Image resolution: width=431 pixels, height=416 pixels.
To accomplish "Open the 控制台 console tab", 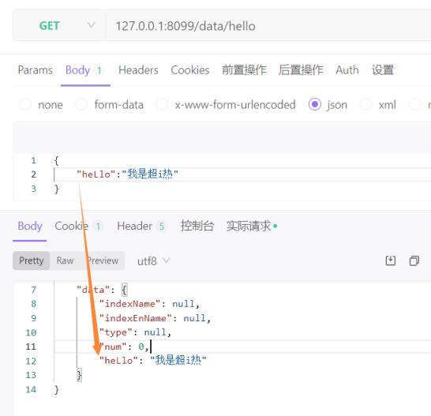I will [197, 226].
